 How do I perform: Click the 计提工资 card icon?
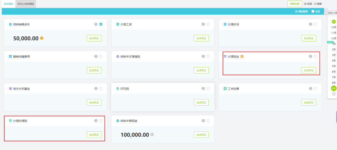tap(118, 25)
